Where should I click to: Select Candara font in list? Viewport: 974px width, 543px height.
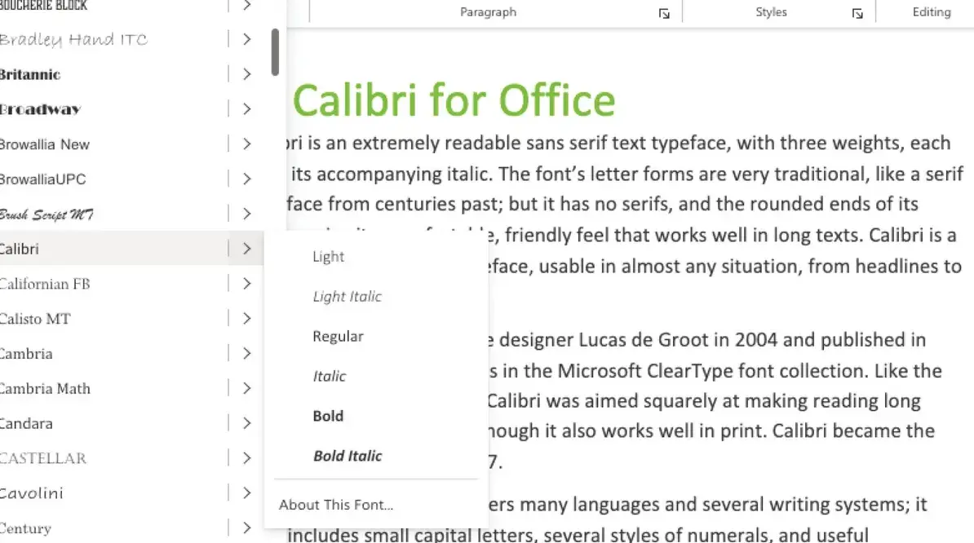[26, 423]
